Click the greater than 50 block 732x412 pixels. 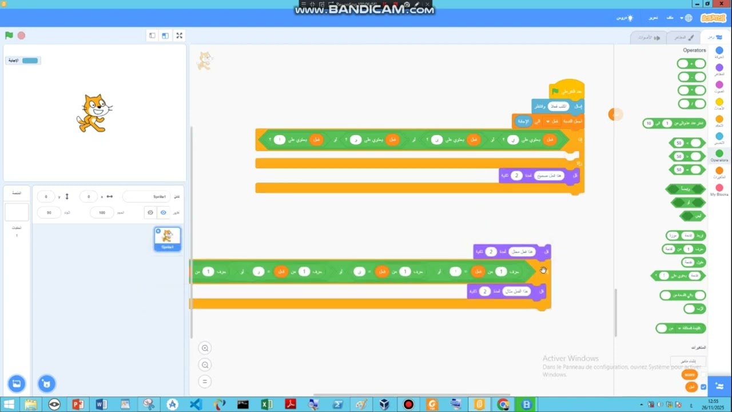(x=687, y=143)
